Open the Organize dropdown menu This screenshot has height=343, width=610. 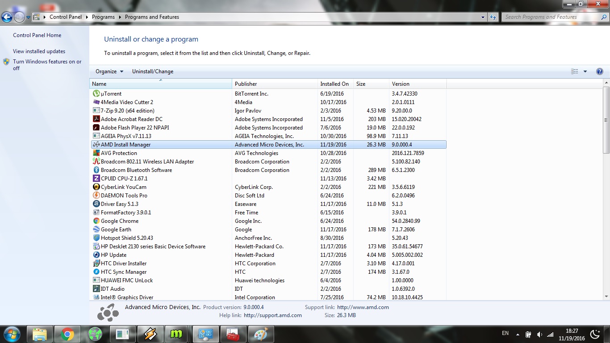coord(109,71)
